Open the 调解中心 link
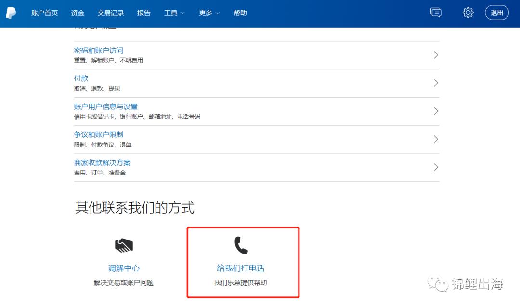Image resolution: width=520 pixels, height=307 pixels. pos(124,268)
